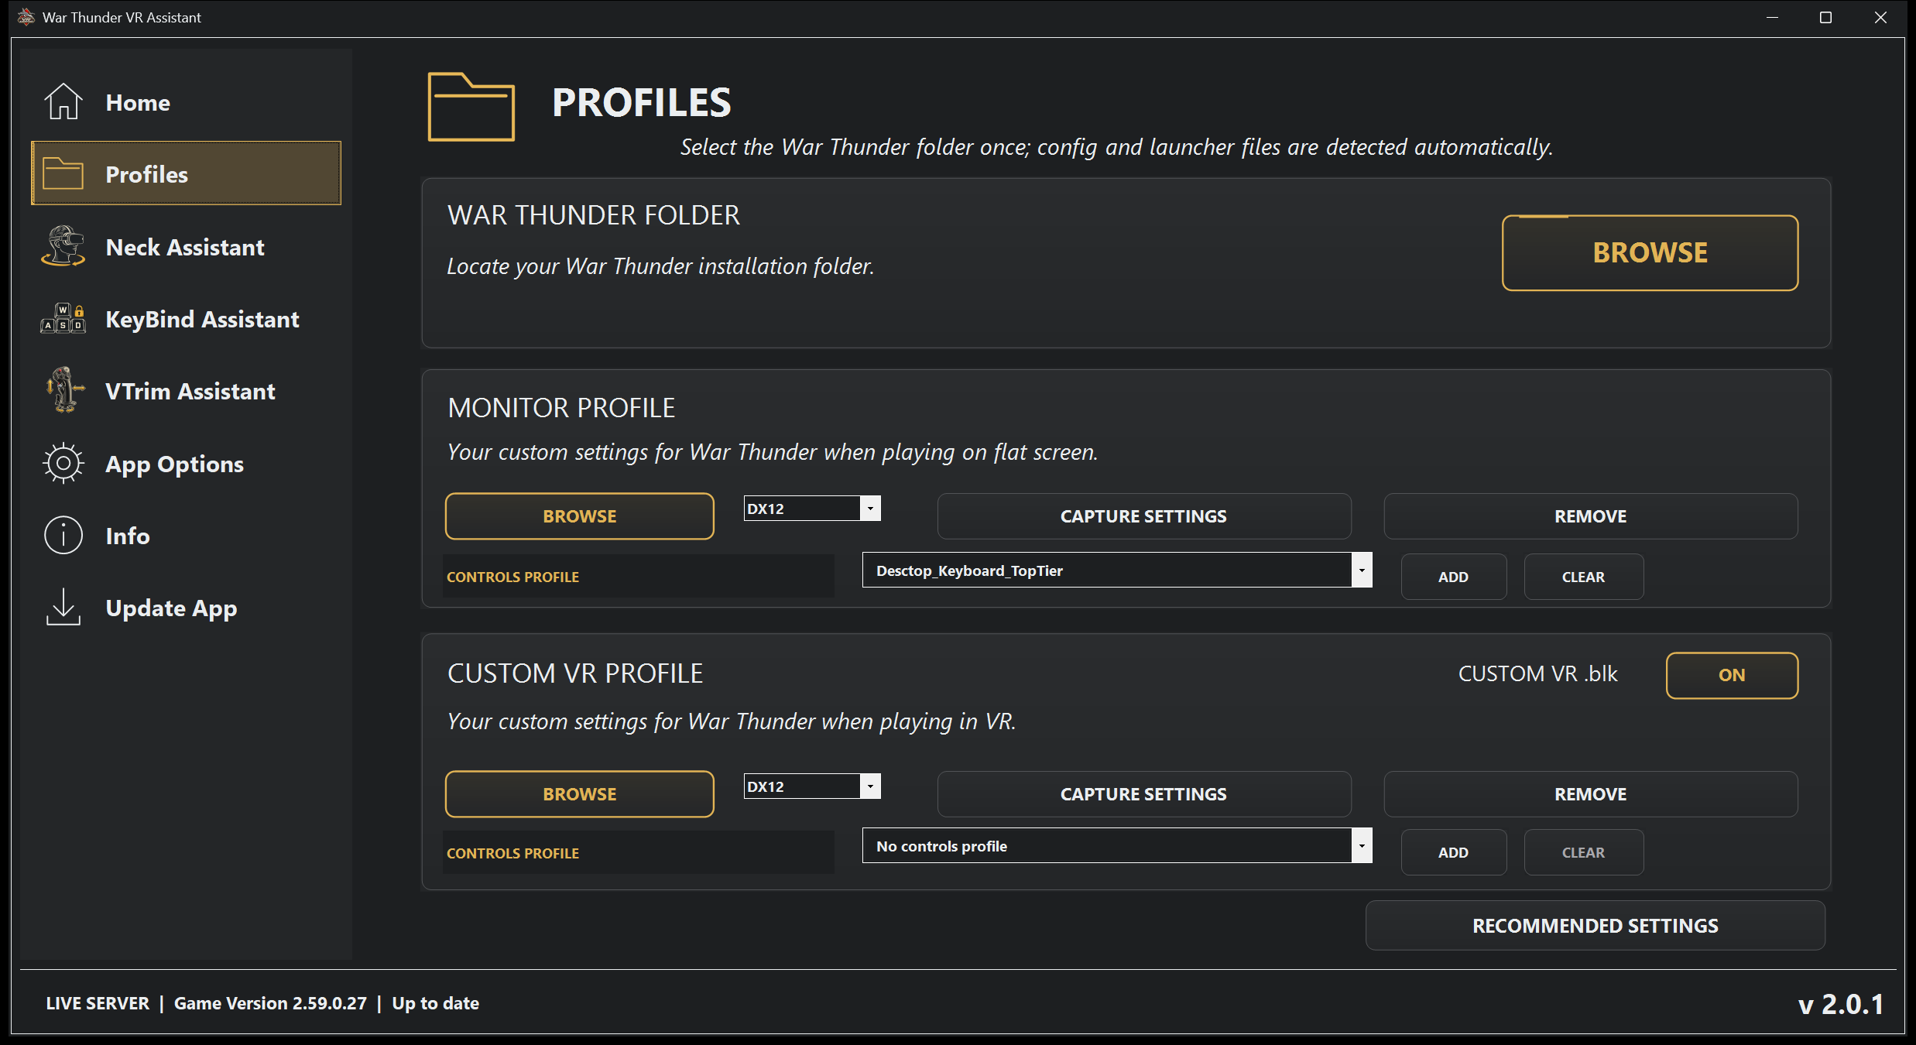Click the MONITOR PROFILE heading
1916x1045 pixels.
[x=561, y=408]
